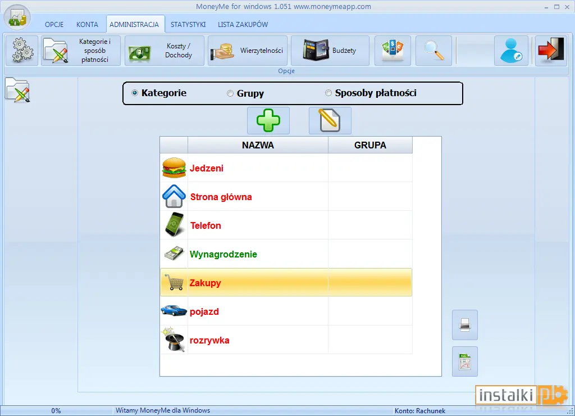Screen dimensions: 575x416
Task: Open settings with the gears icon
Action: pyautogui.click(x=22, y=51)
